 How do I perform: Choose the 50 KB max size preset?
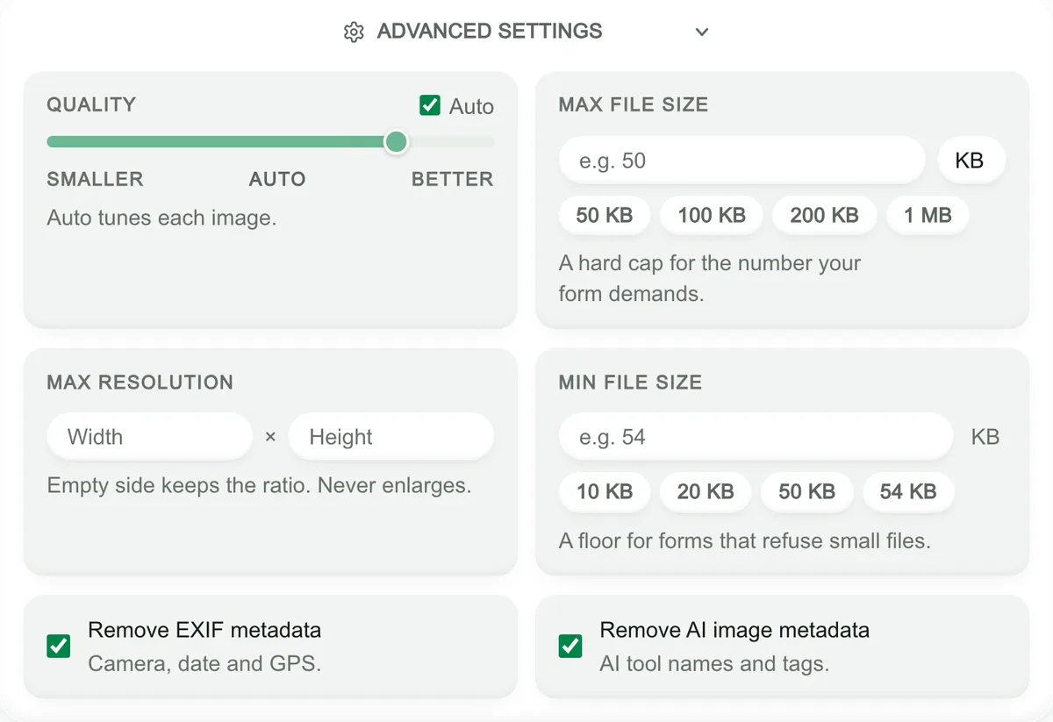605,215
